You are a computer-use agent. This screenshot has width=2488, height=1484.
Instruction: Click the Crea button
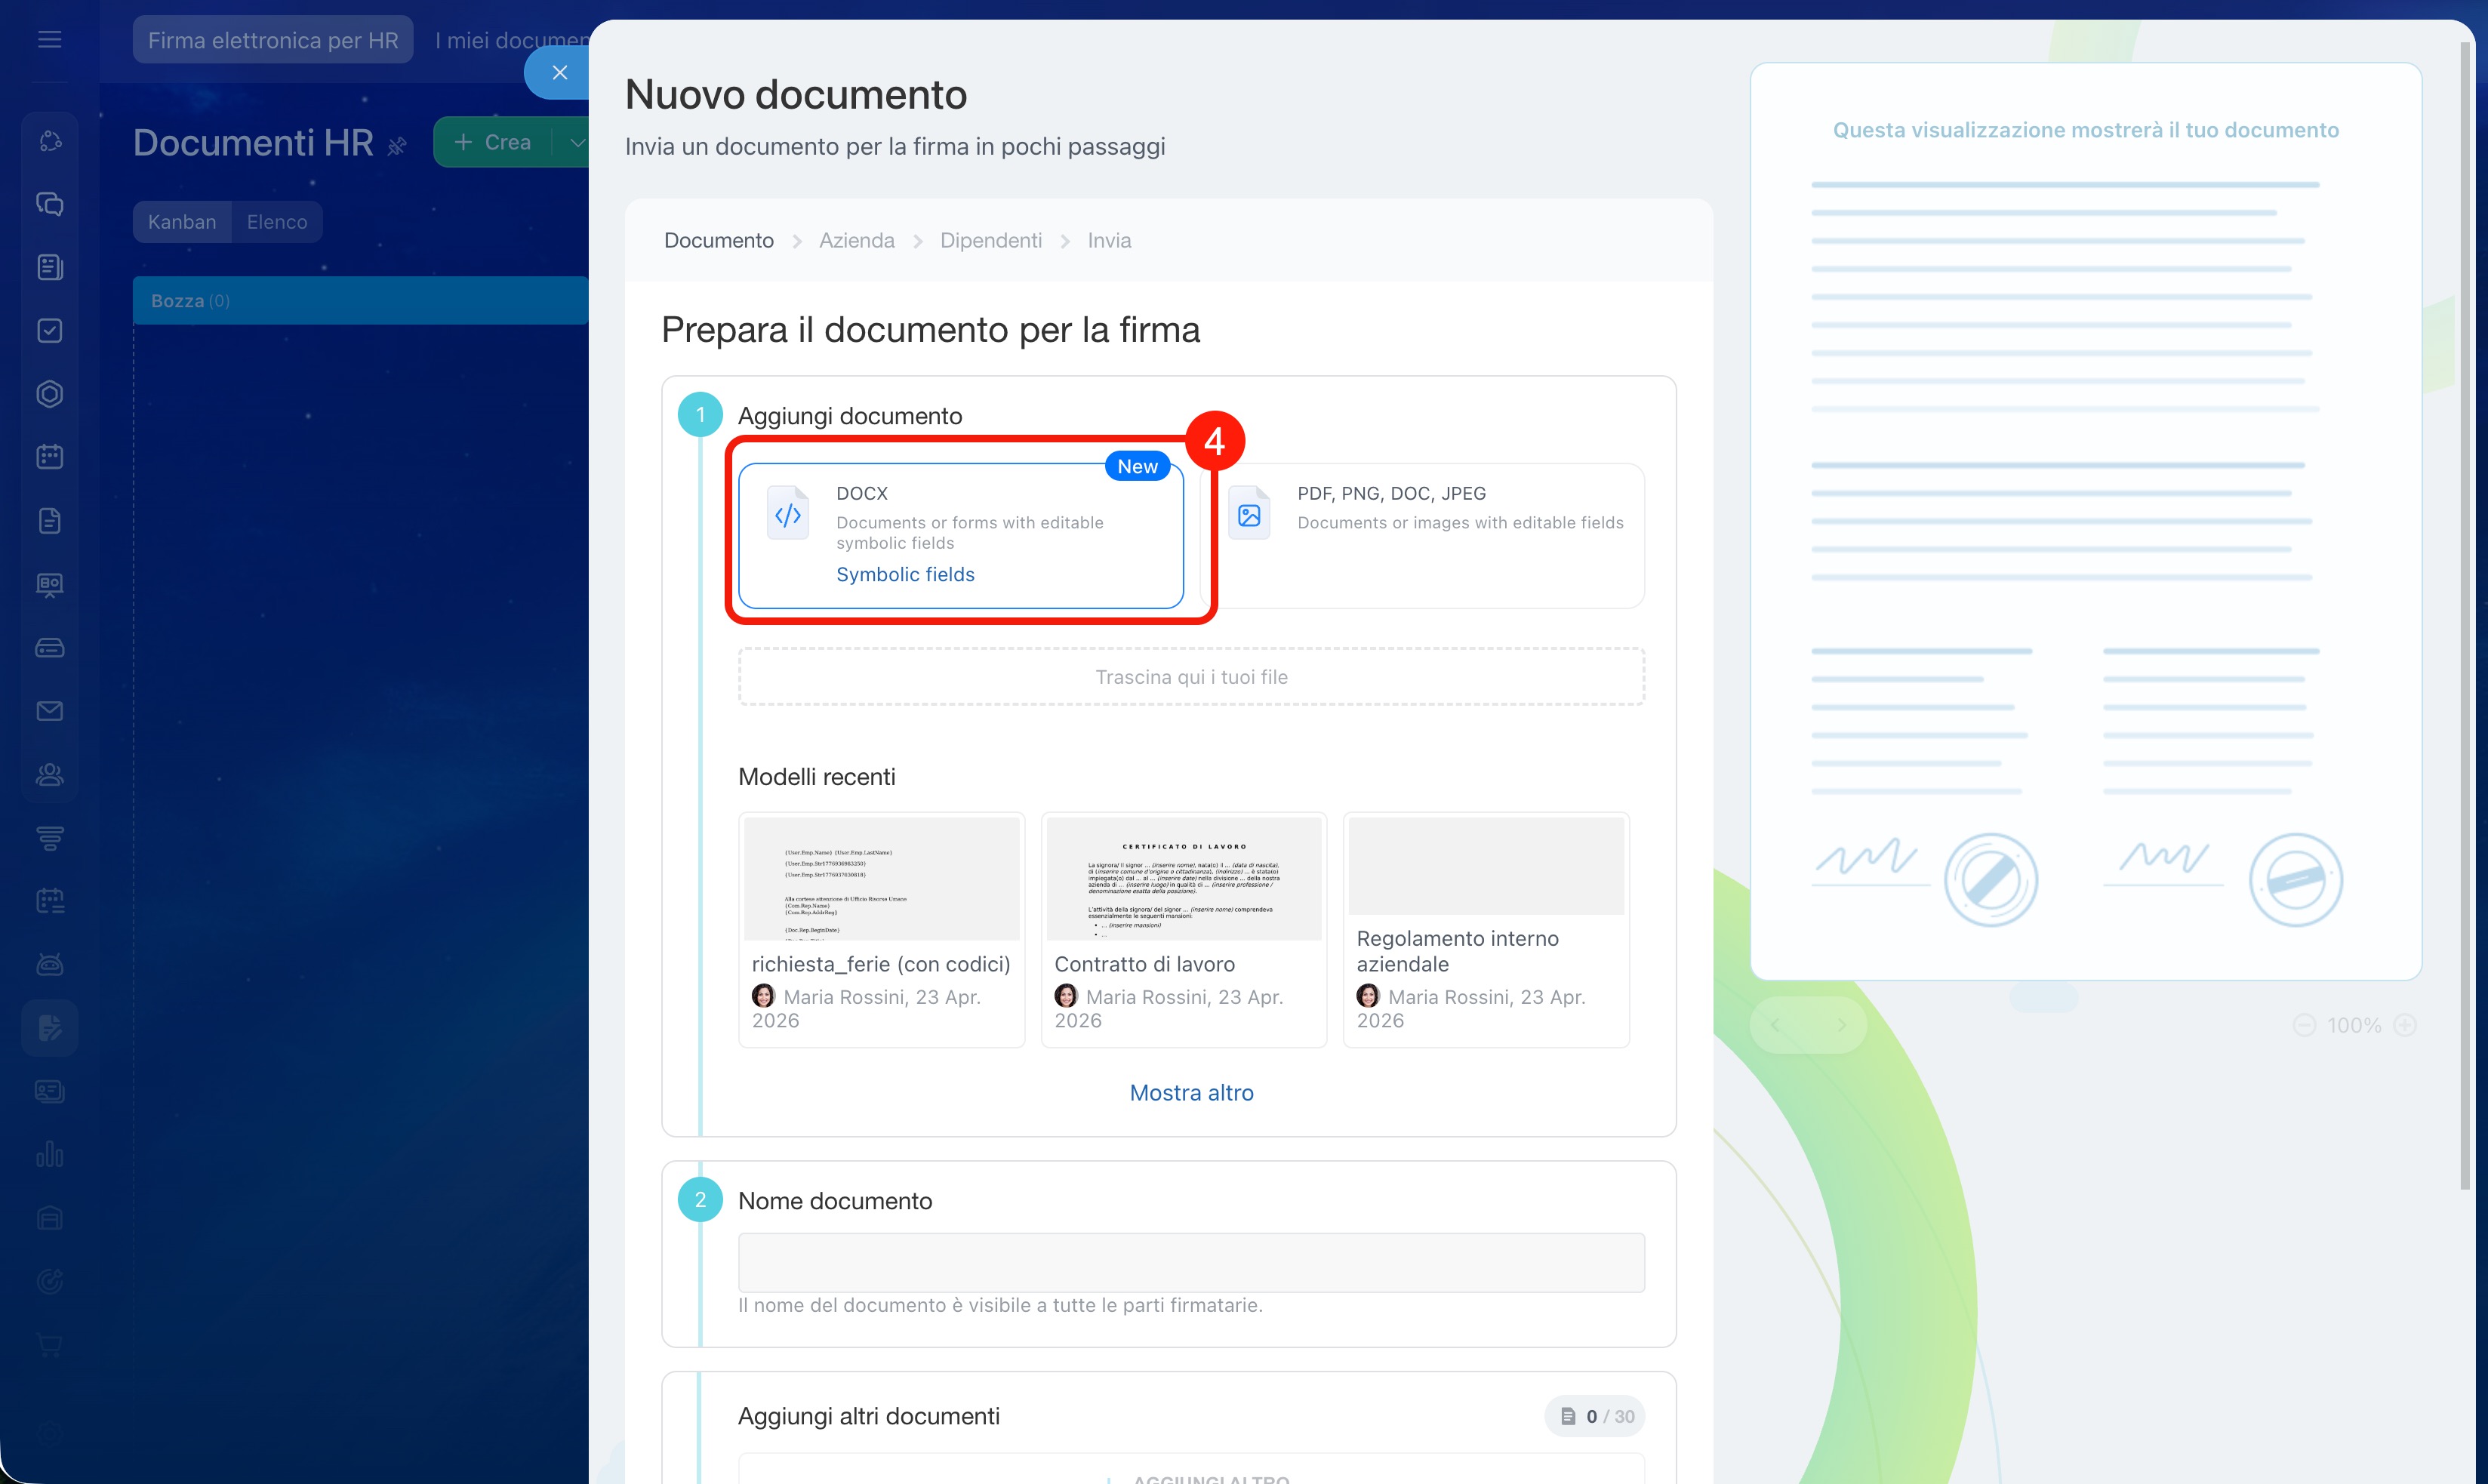click(494, 142)
